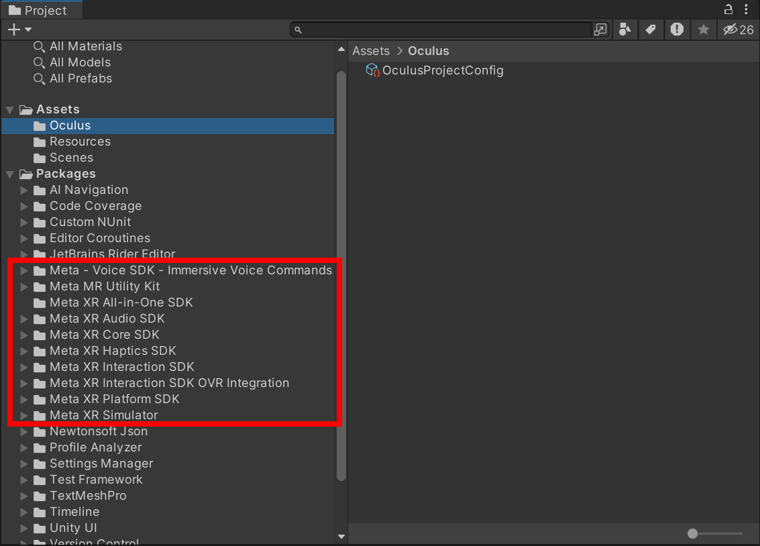Click magnifier icon beside All Prefabs

click(40, 78)
